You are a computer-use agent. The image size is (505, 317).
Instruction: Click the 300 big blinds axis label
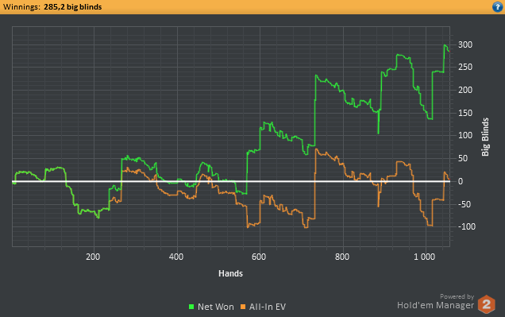[465, 44]
